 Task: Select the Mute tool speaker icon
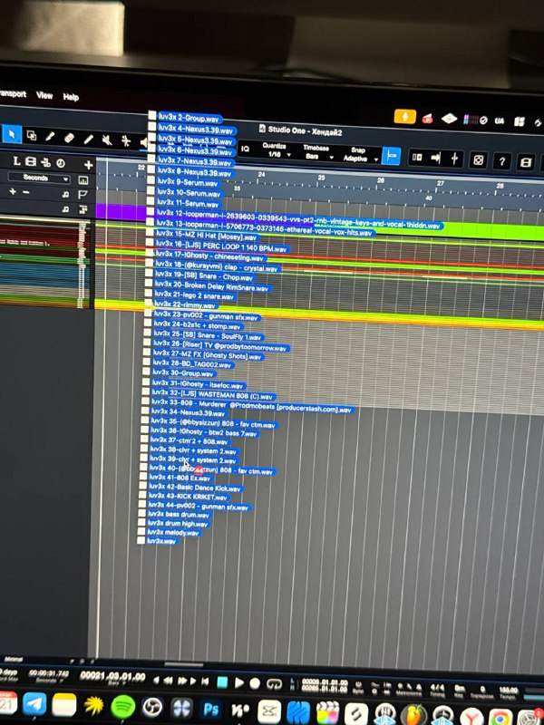(106, 140)
